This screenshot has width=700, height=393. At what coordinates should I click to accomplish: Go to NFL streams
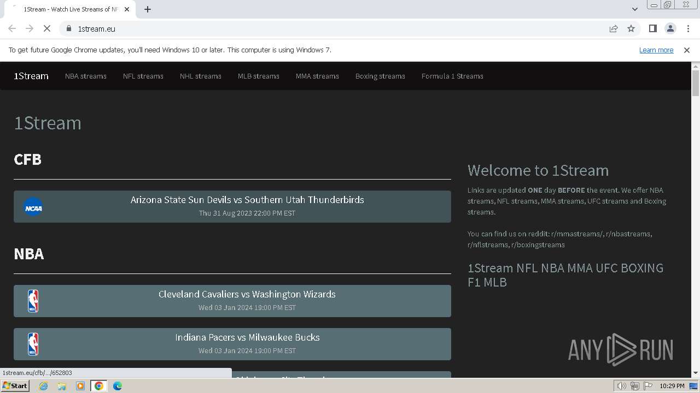(x=143, y=76)
